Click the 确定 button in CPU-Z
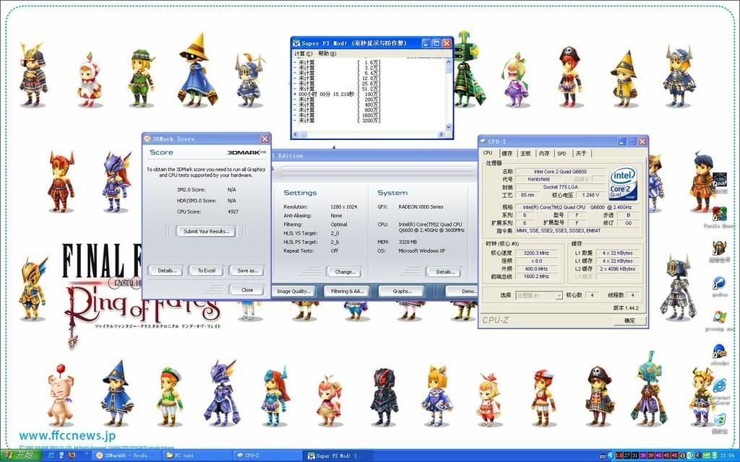The image size is (740, 462). (629, 321)
